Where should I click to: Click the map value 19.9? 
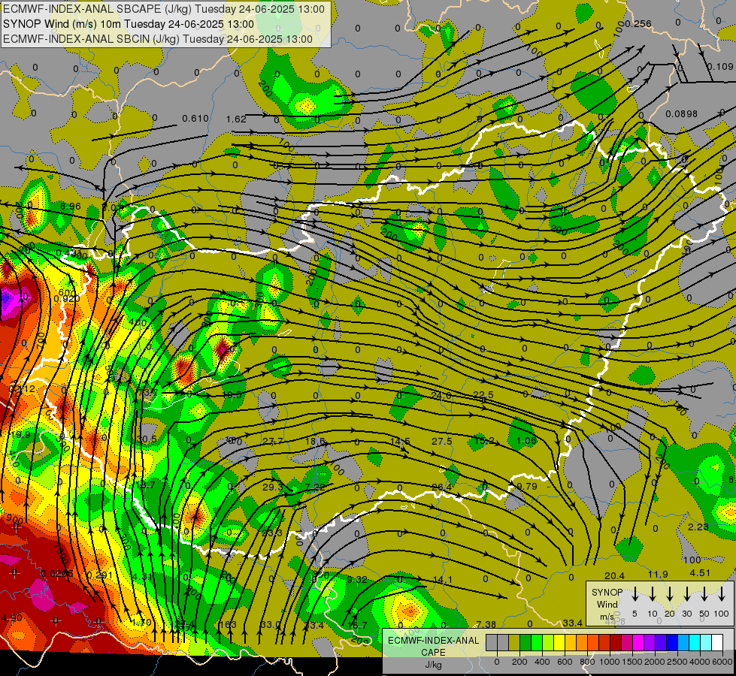pyautogui.click(x=20, y=435)
